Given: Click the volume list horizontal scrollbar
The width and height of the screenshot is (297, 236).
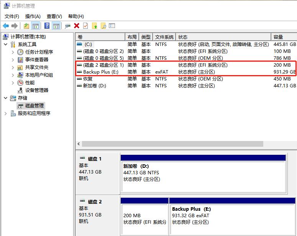Looking at the screenshot, I should coord(172,144).
